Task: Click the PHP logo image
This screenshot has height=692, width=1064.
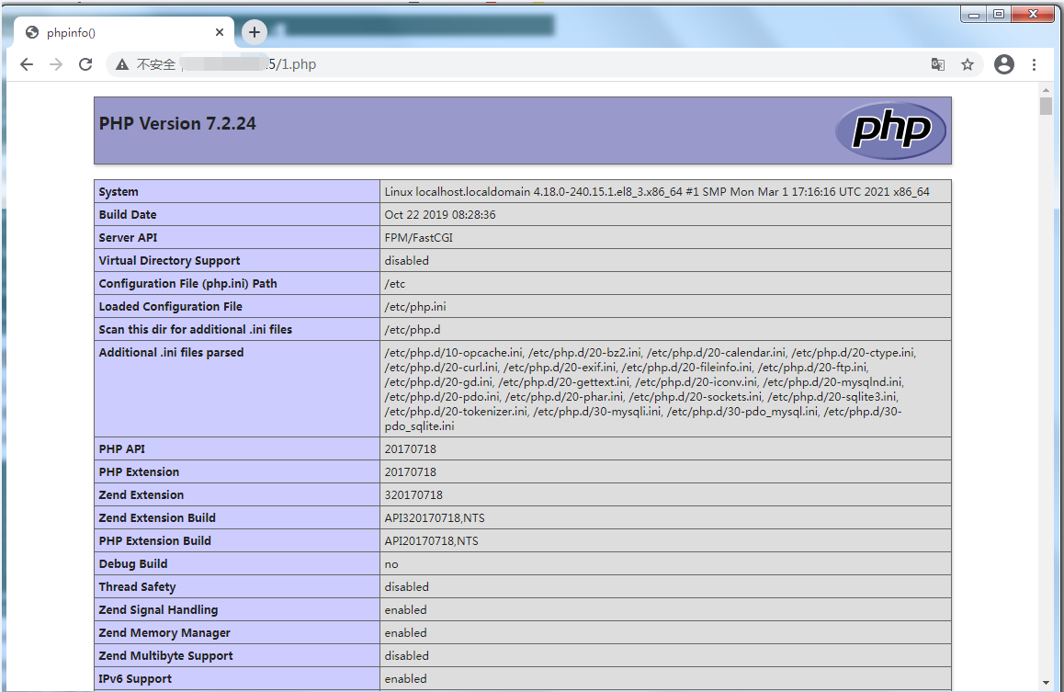Action: (891, 130)
